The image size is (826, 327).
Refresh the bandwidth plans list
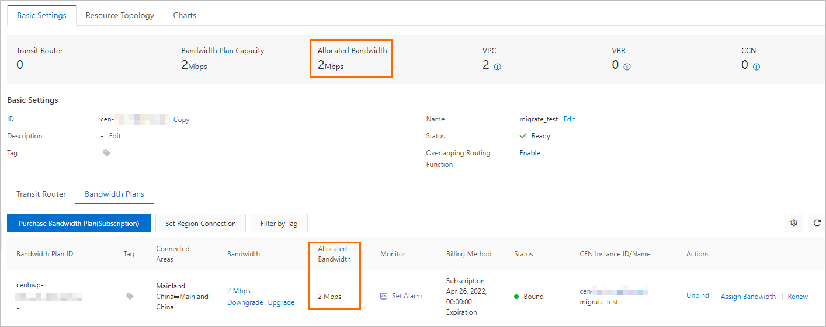817,223
